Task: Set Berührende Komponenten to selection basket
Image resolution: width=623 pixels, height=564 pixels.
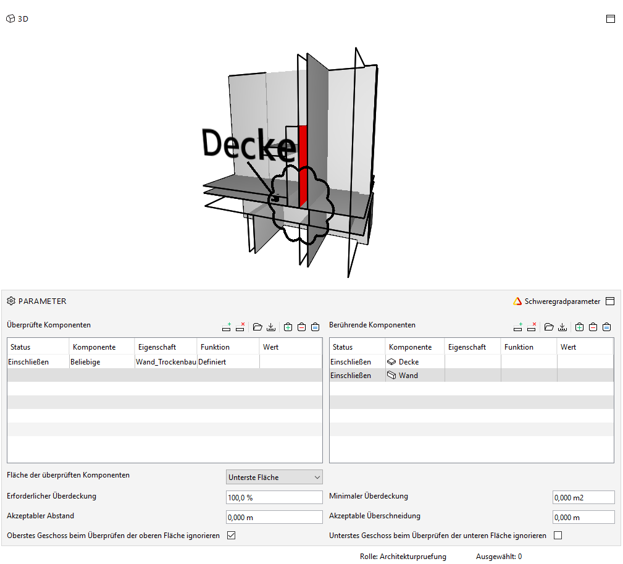Action: (607, 327)
